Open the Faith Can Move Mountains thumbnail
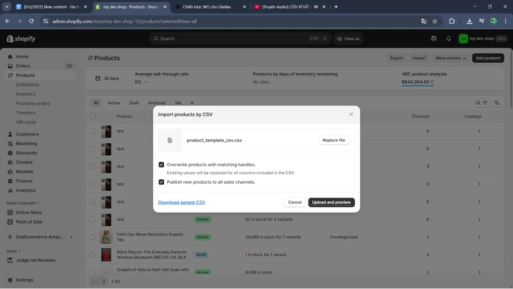 tap(106, 237)
